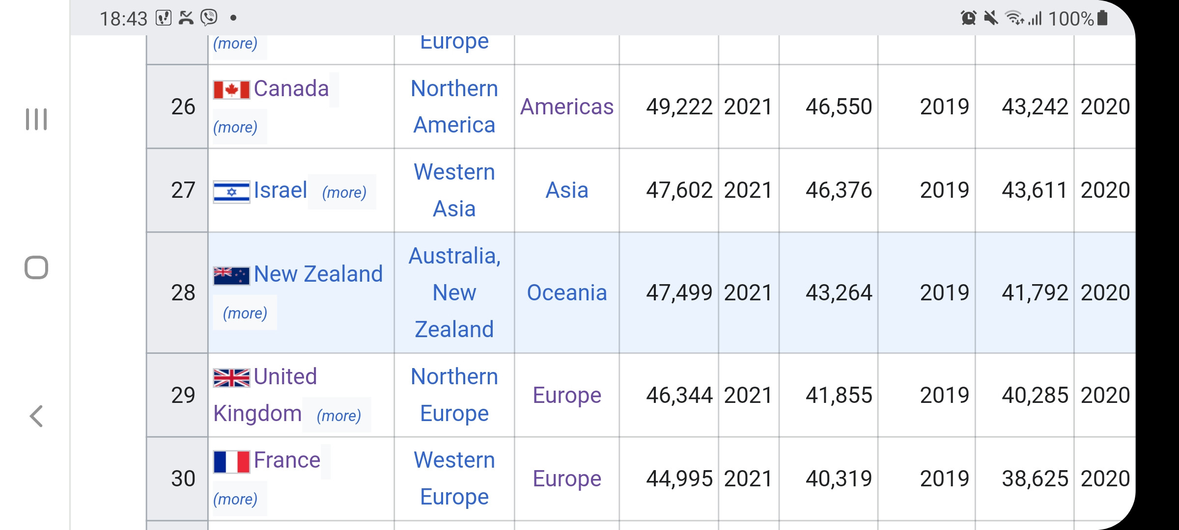Select the value 43,264 in New Zealand row
The height and width of the screenshot is (530, 1179).
(x=839, y=293)
